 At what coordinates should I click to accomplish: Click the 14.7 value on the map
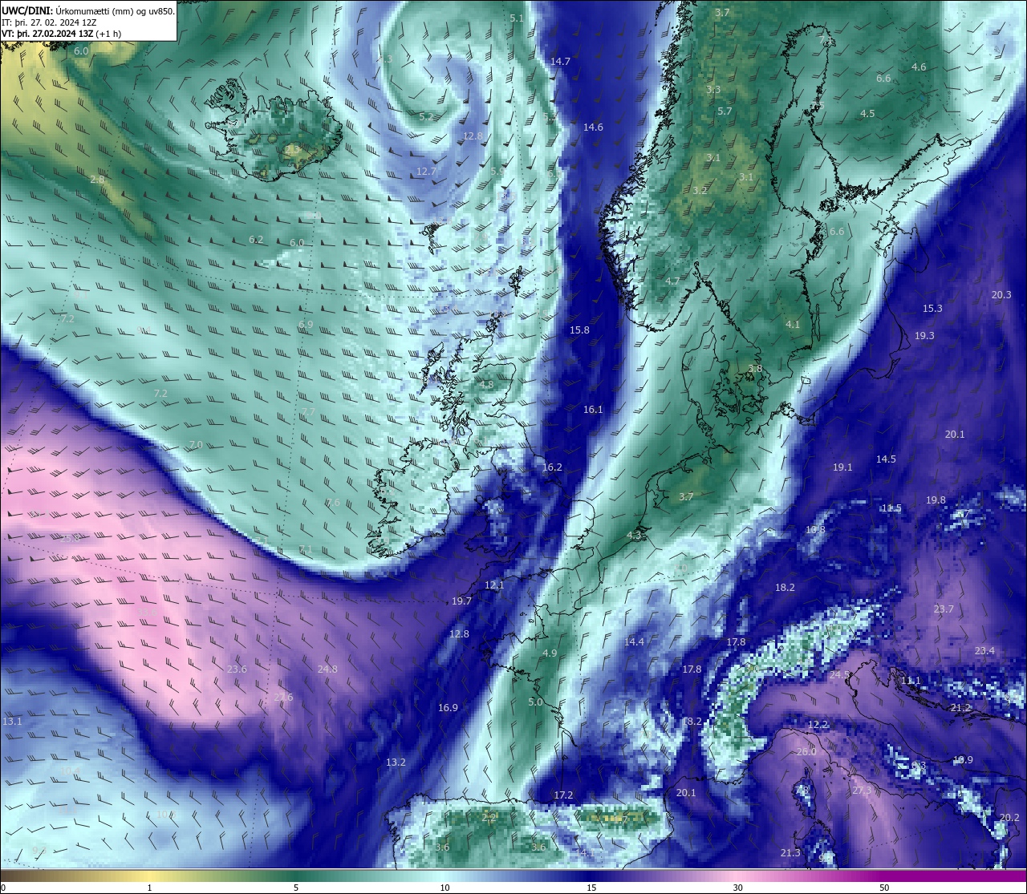point(560,62)
